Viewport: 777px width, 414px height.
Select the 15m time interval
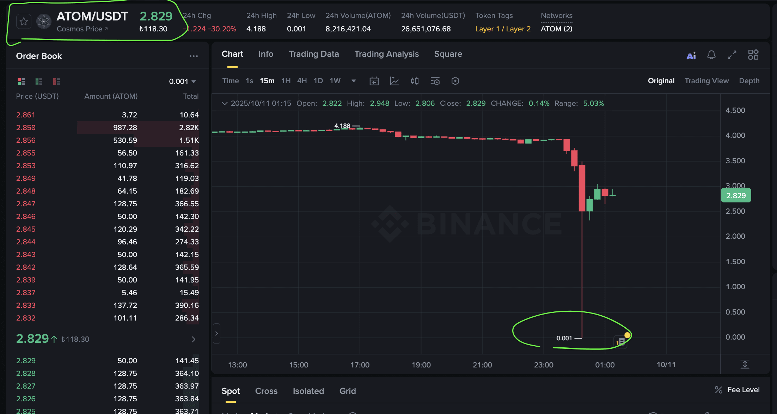(267, 81)
